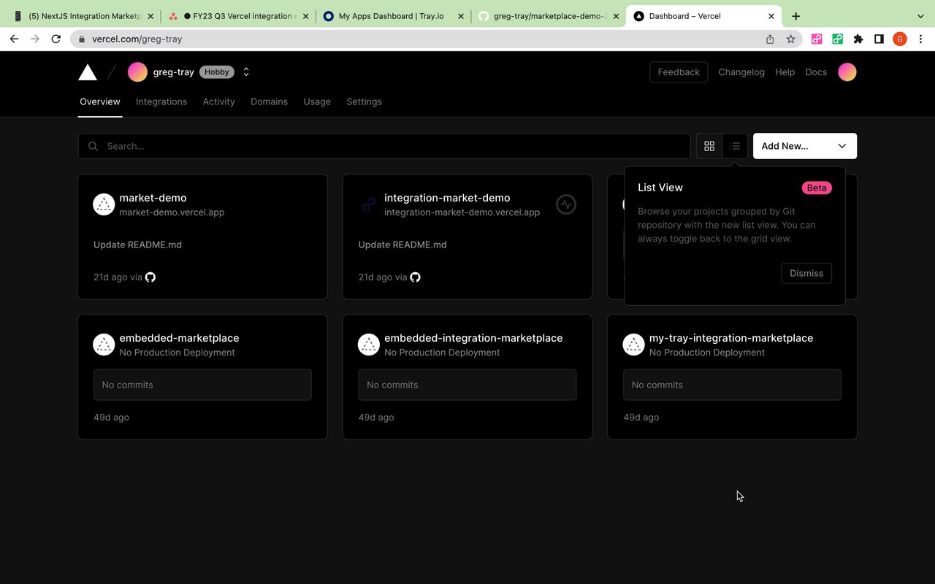
Task: Switch to greg-tray/marketplace-demo GitHub tab
Action: [549, 16]
